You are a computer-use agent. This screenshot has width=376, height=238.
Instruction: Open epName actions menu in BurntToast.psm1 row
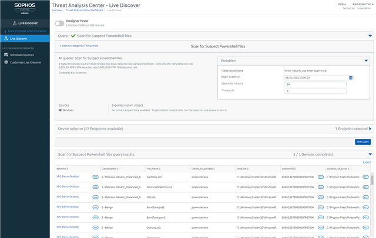[95, 217]
